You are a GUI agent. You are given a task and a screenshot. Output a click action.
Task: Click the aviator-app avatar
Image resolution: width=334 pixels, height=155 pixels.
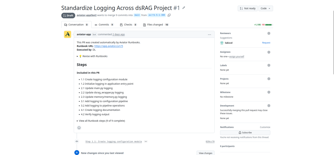[x=68, y=34]
